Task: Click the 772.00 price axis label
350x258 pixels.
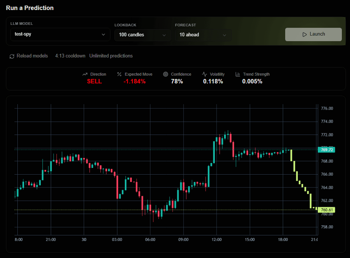Action: 327,135
